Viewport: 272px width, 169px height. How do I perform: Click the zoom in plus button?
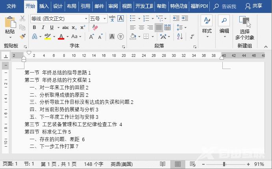248,164
